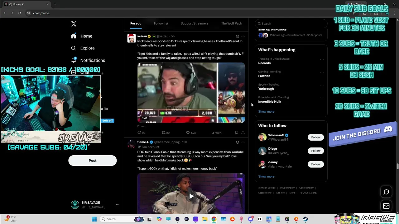Show more under Who to follow

[x=266, y=176]
